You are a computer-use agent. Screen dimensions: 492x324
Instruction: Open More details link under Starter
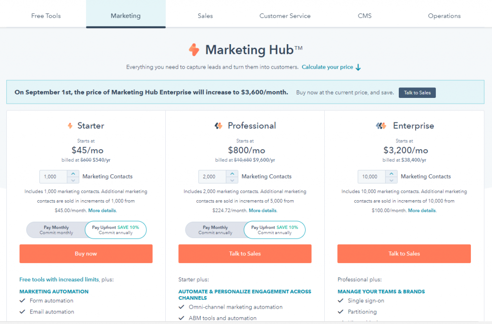pos(102,211)
